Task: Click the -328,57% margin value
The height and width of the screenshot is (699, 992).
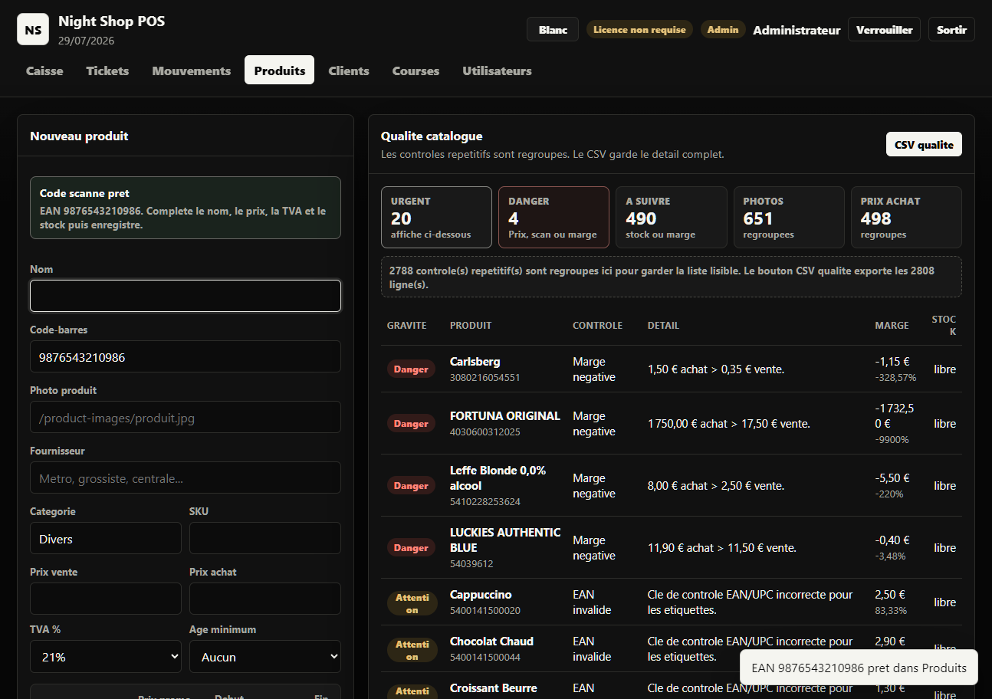Action: click(895, 378)
